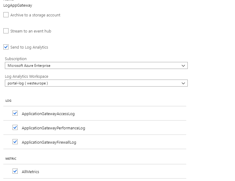Tick the Stream to an event hub checkbox

point(6,31)
